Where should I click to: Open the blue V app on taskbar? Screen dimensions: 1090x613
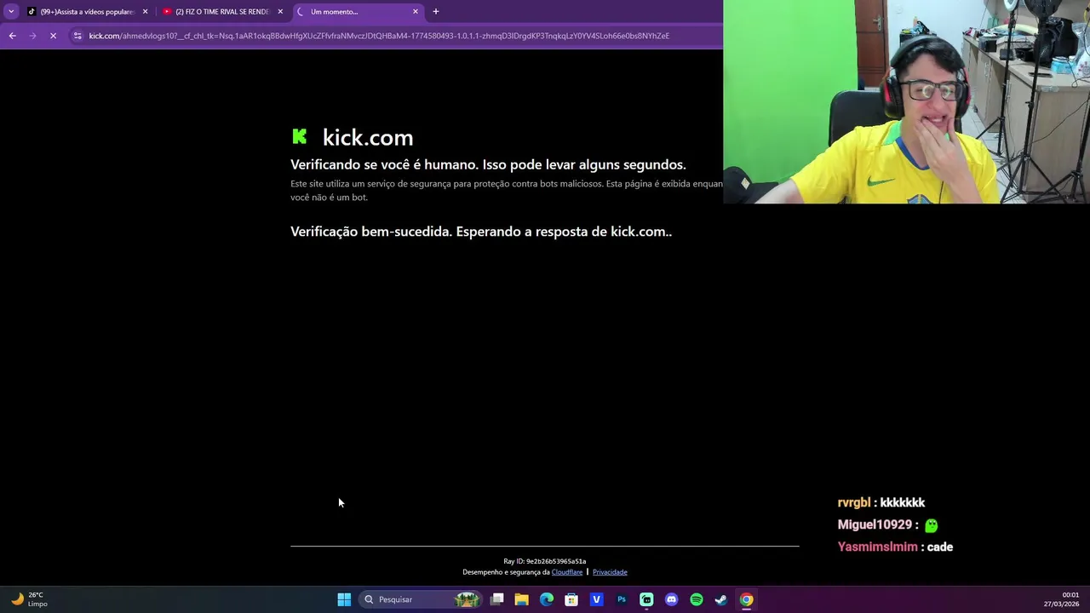click(x=596, y=599)
